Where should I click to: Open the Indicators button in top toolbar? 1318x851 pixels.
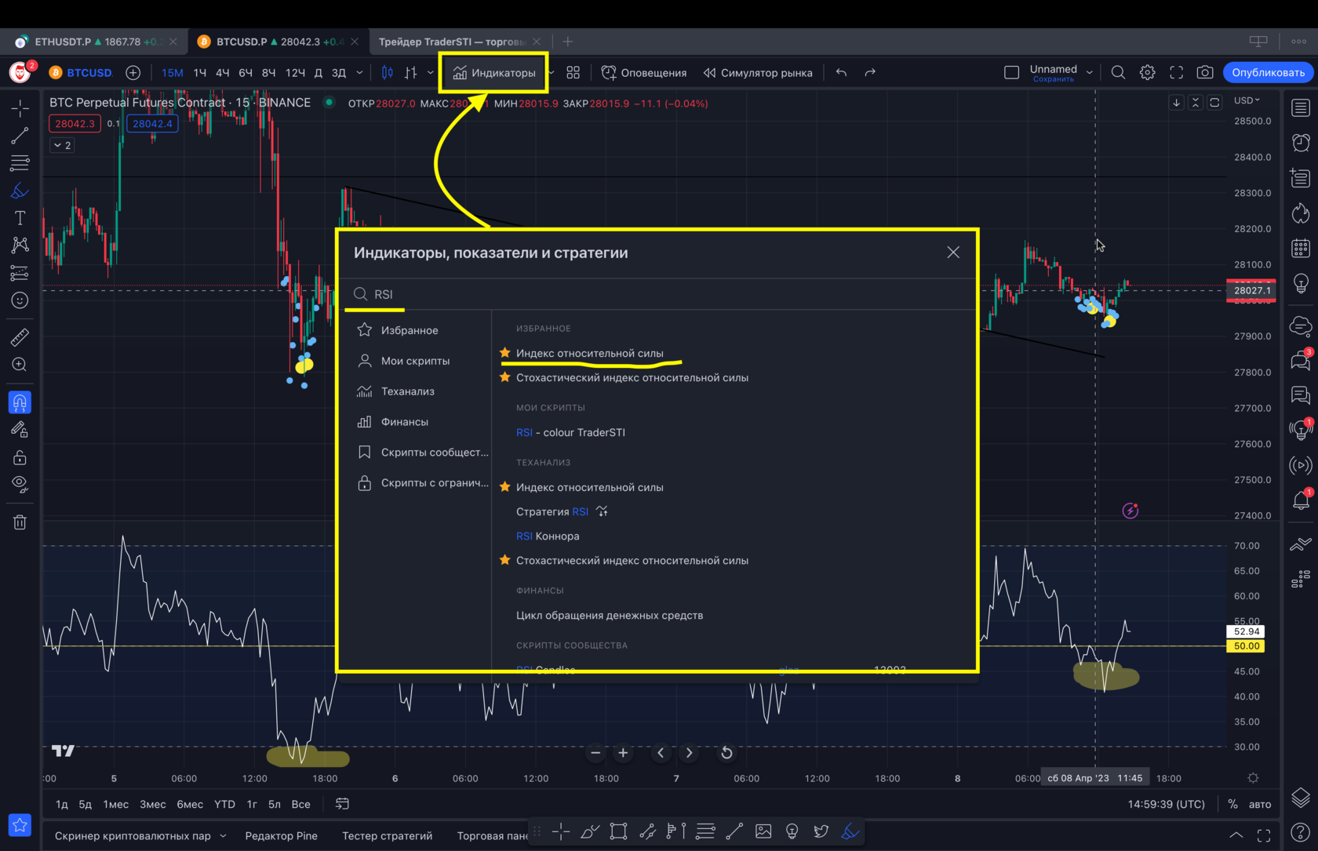tap(493, 73)
